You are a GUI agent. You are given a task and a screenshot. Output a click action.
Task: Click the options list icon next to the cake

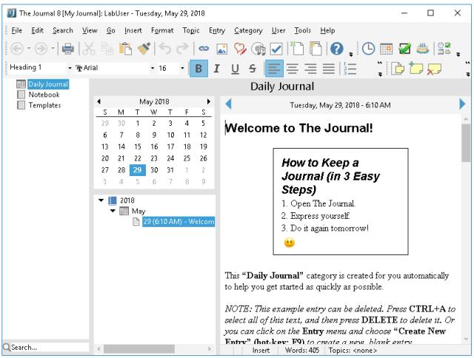[444, 49]
